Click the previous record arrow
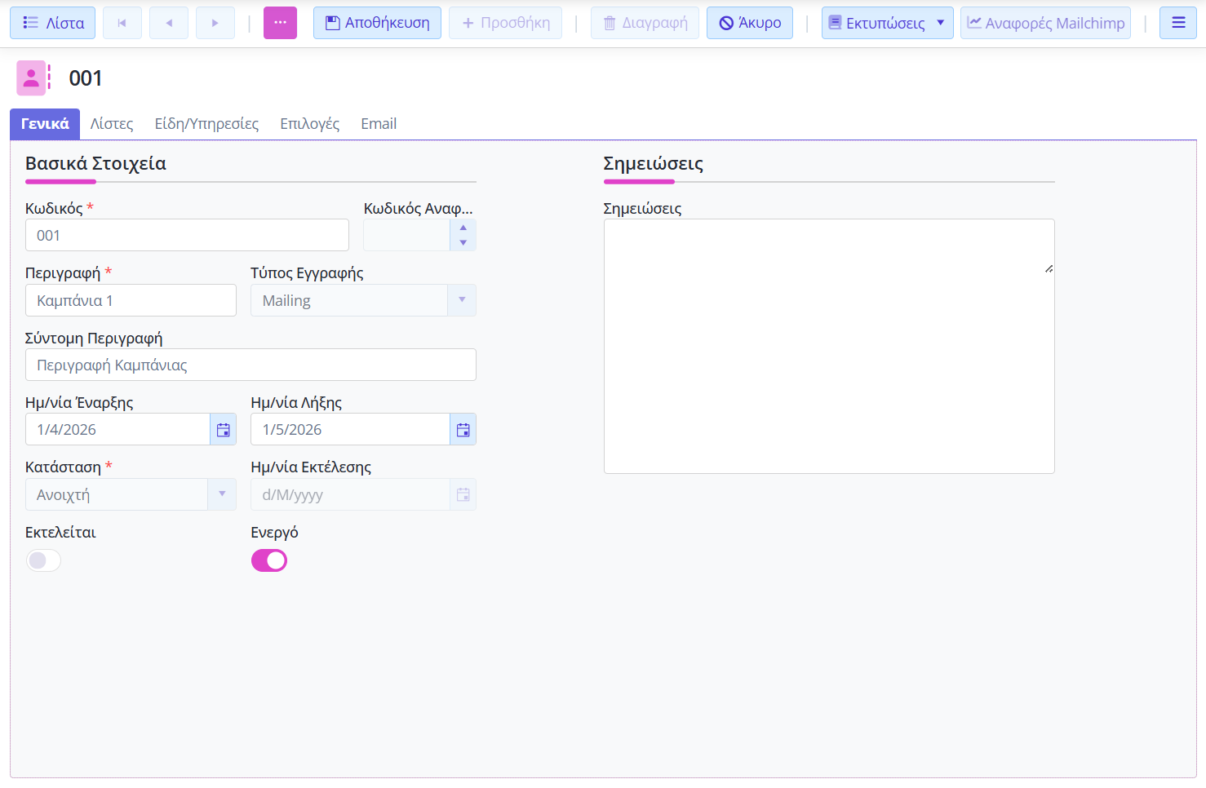This screenshot has width=1206, height=788. 169,23
